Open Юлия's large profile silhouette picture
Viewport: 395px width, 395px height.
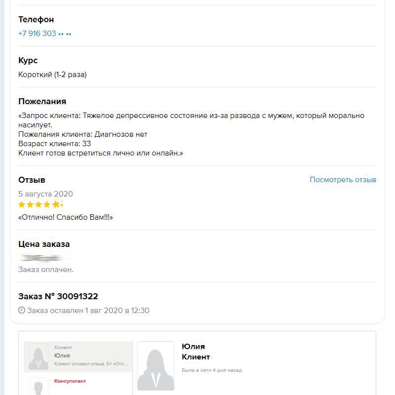[156, 366]
